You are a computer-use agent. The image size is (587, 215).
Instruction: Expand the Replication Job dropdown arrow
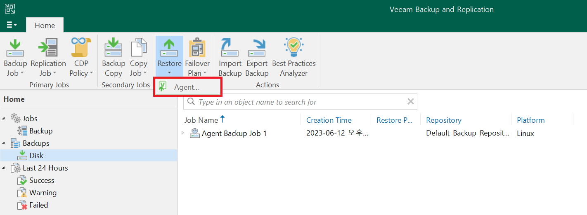[x=54, y=73]
